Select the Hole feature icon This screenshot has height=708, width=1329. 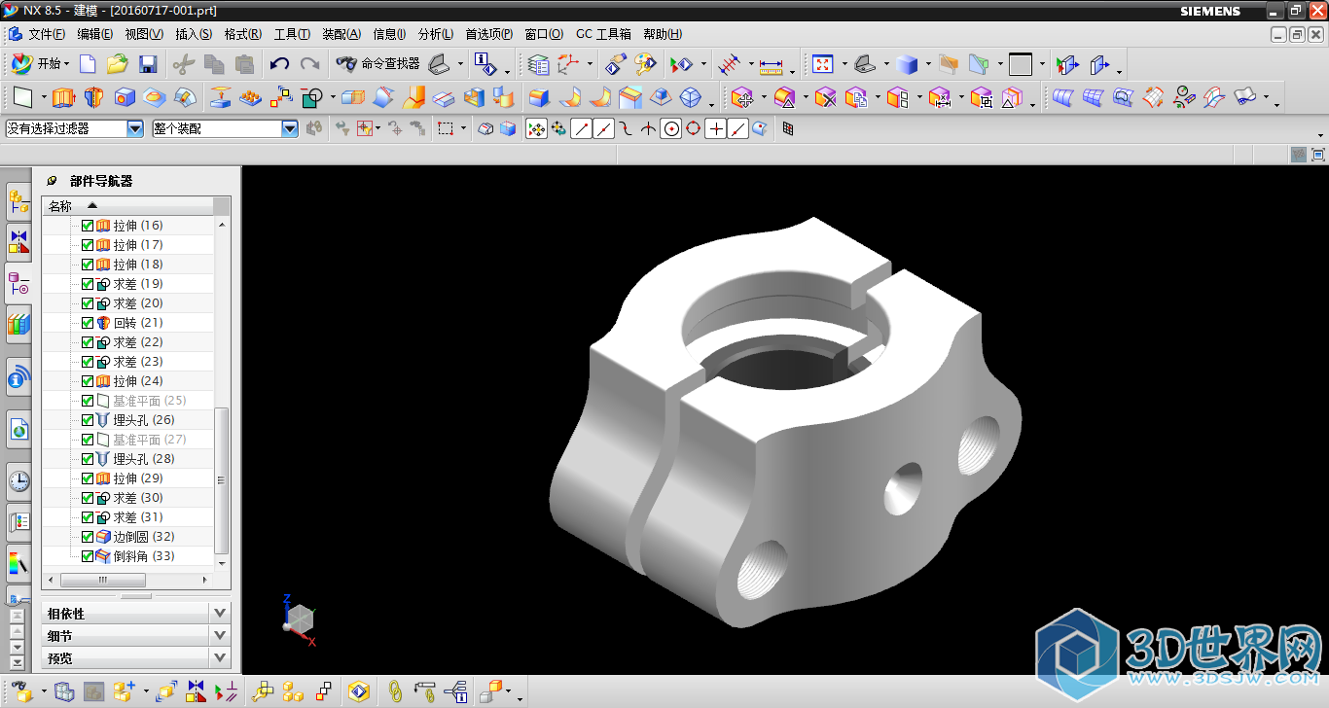[125, 97]
